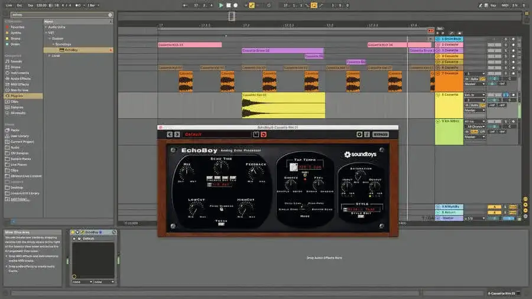This screenshot has height=299, width=532.
Task: Select Plug-ins category in browser
Action: pyautogui.click(x=23, y=96)
